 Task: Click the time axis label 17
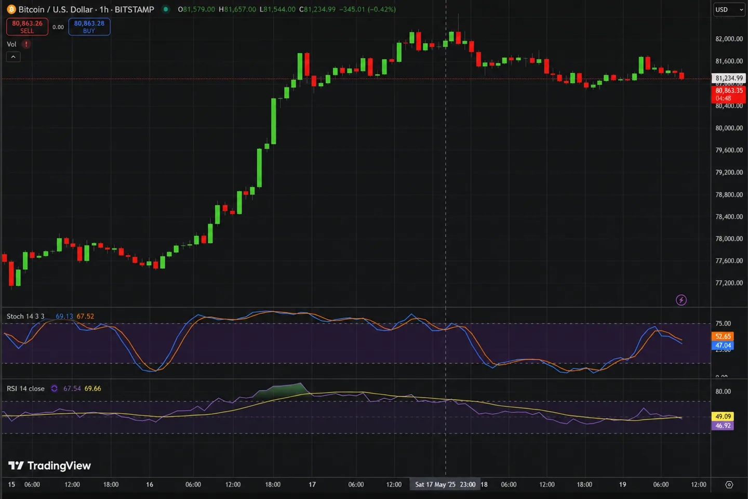tap(312, 484)
